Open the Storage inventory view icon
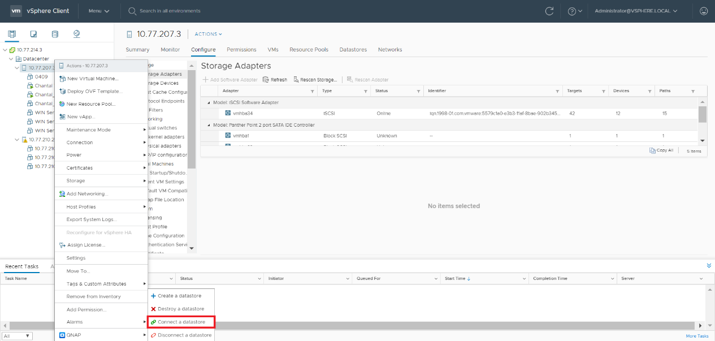This screenshot has height=341, width=715. 55,34
